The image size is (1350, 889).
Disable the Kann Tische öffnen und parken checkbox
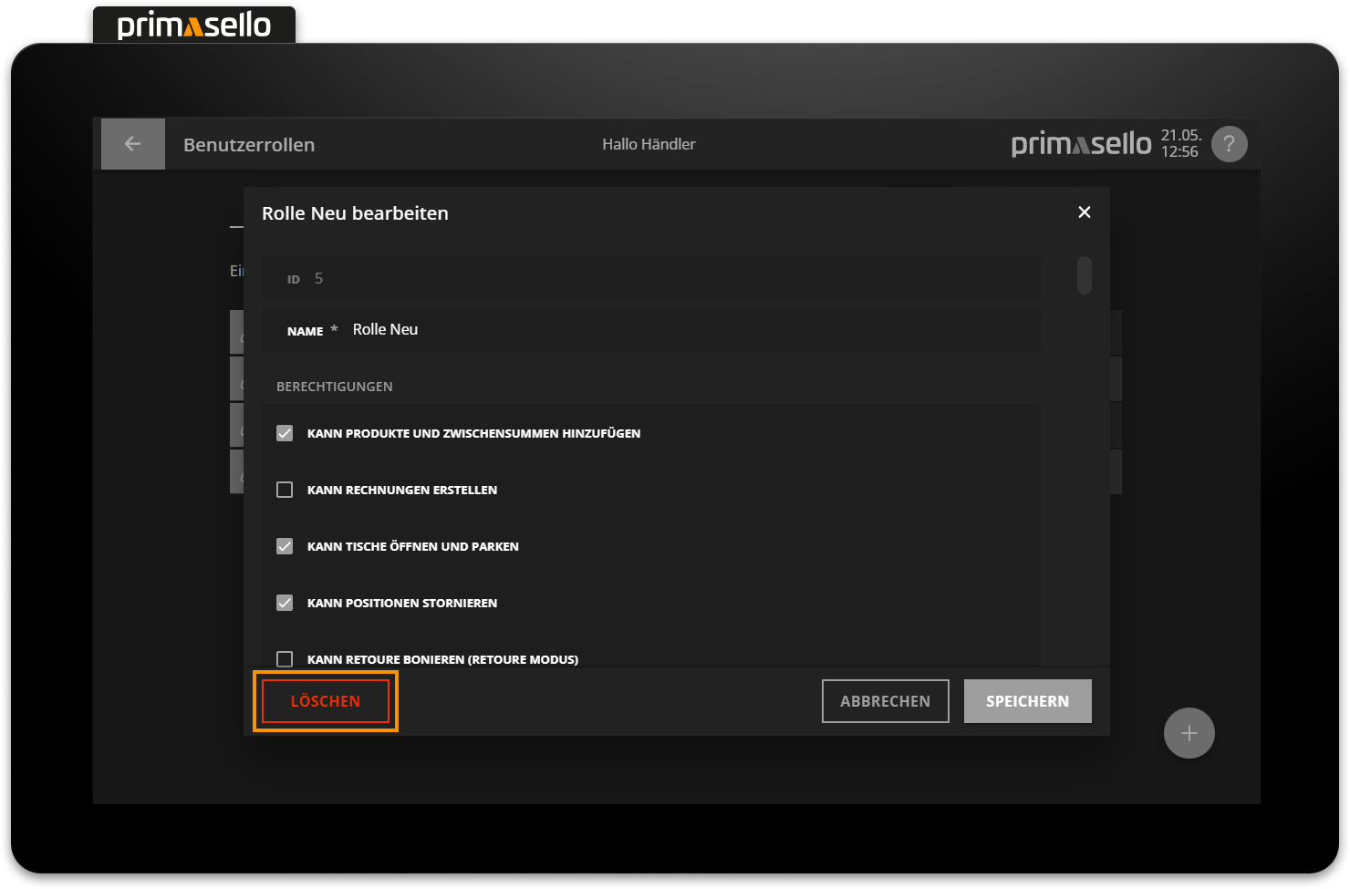pos(285,546)
